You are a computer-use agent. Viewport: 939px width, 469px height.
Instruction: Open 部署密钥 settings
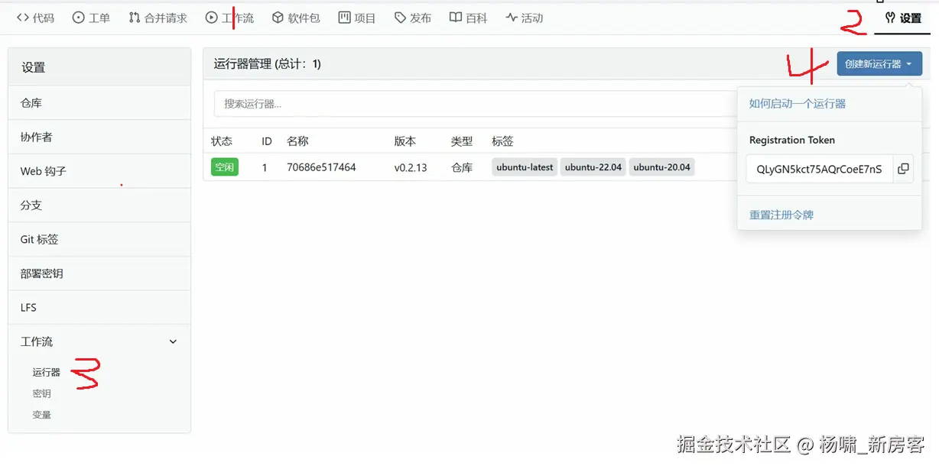pos(99,273)
